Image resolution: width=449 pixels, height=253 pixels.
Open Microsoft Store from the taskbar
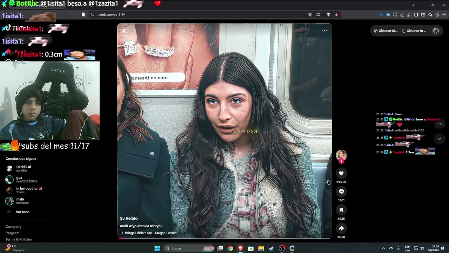(x=251, y=248)
